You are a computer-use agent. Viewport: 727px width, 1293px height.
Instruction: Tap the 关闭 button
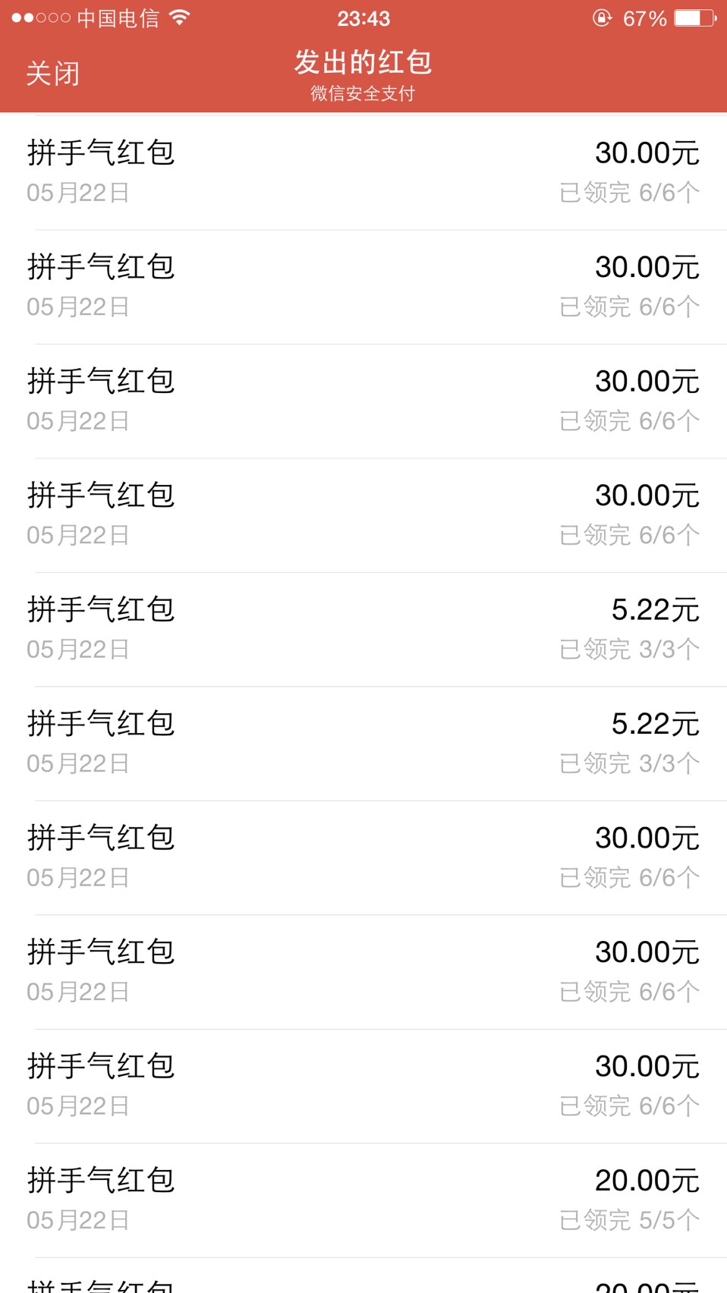[52, 74]
